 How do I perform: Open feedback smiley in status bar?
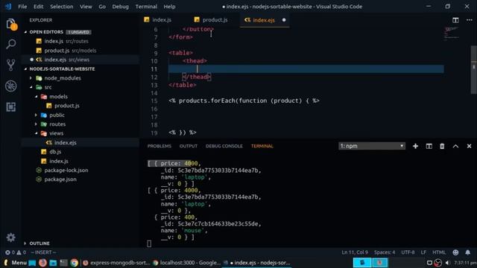(x=455, y=252)
